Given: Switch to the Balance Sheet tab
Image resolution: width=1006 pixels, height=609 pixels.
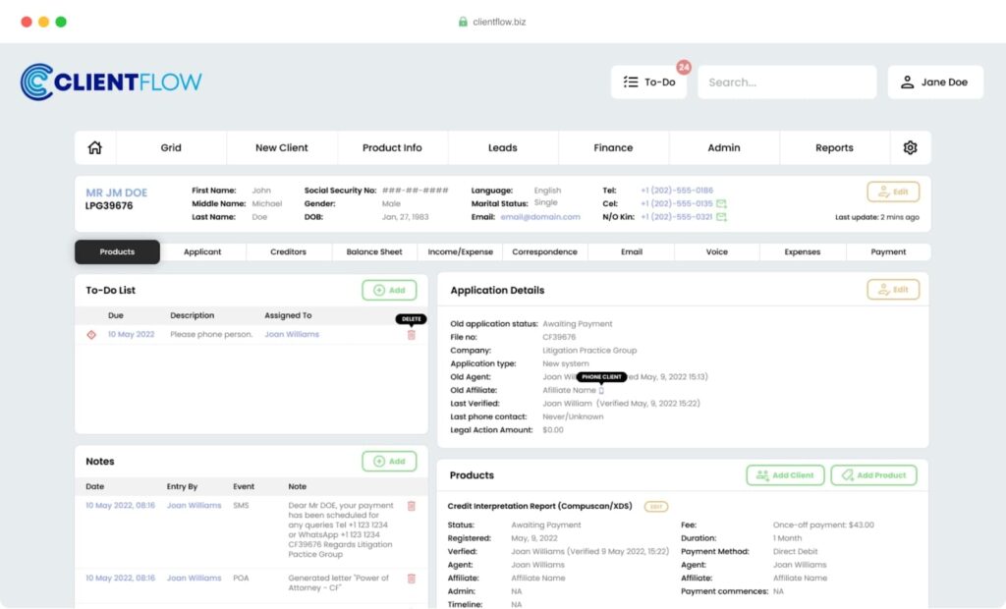Looking at the screenshot, I should coord(374,251).
